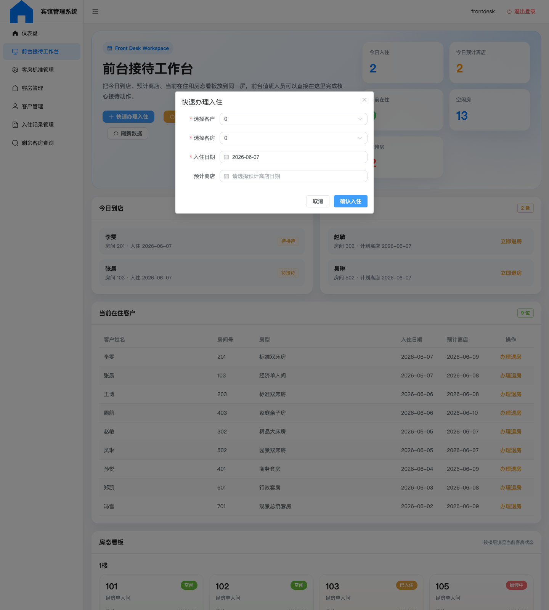This screenshot has height=610, width=549.
Task: Expand customer list via chevron arrow
Action: click(x=360, y=119)
